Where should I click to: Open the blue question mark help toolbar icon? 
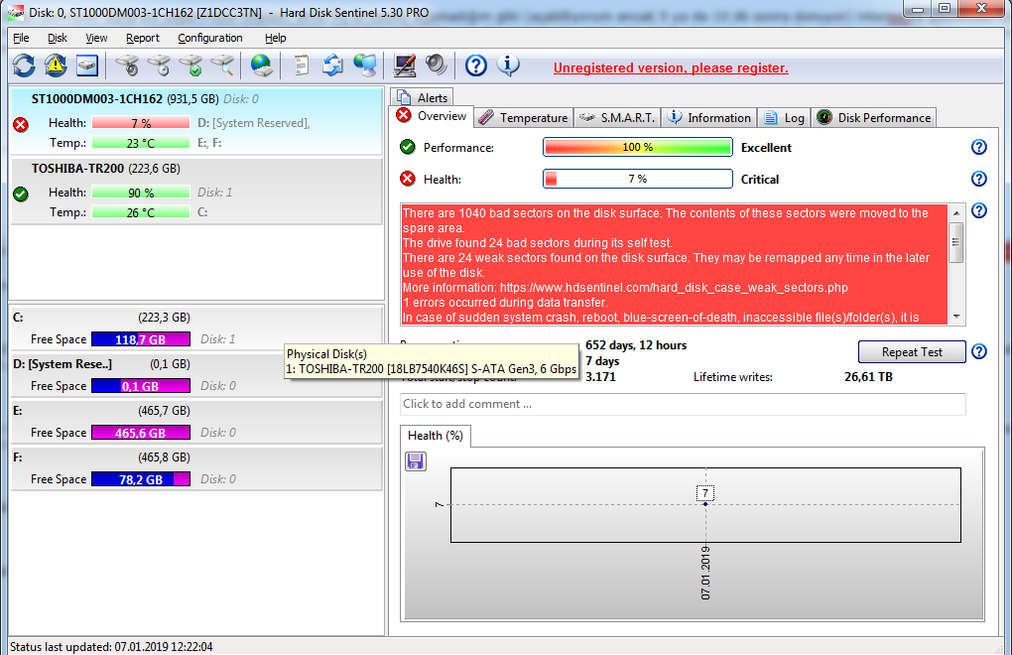(476, 65)
